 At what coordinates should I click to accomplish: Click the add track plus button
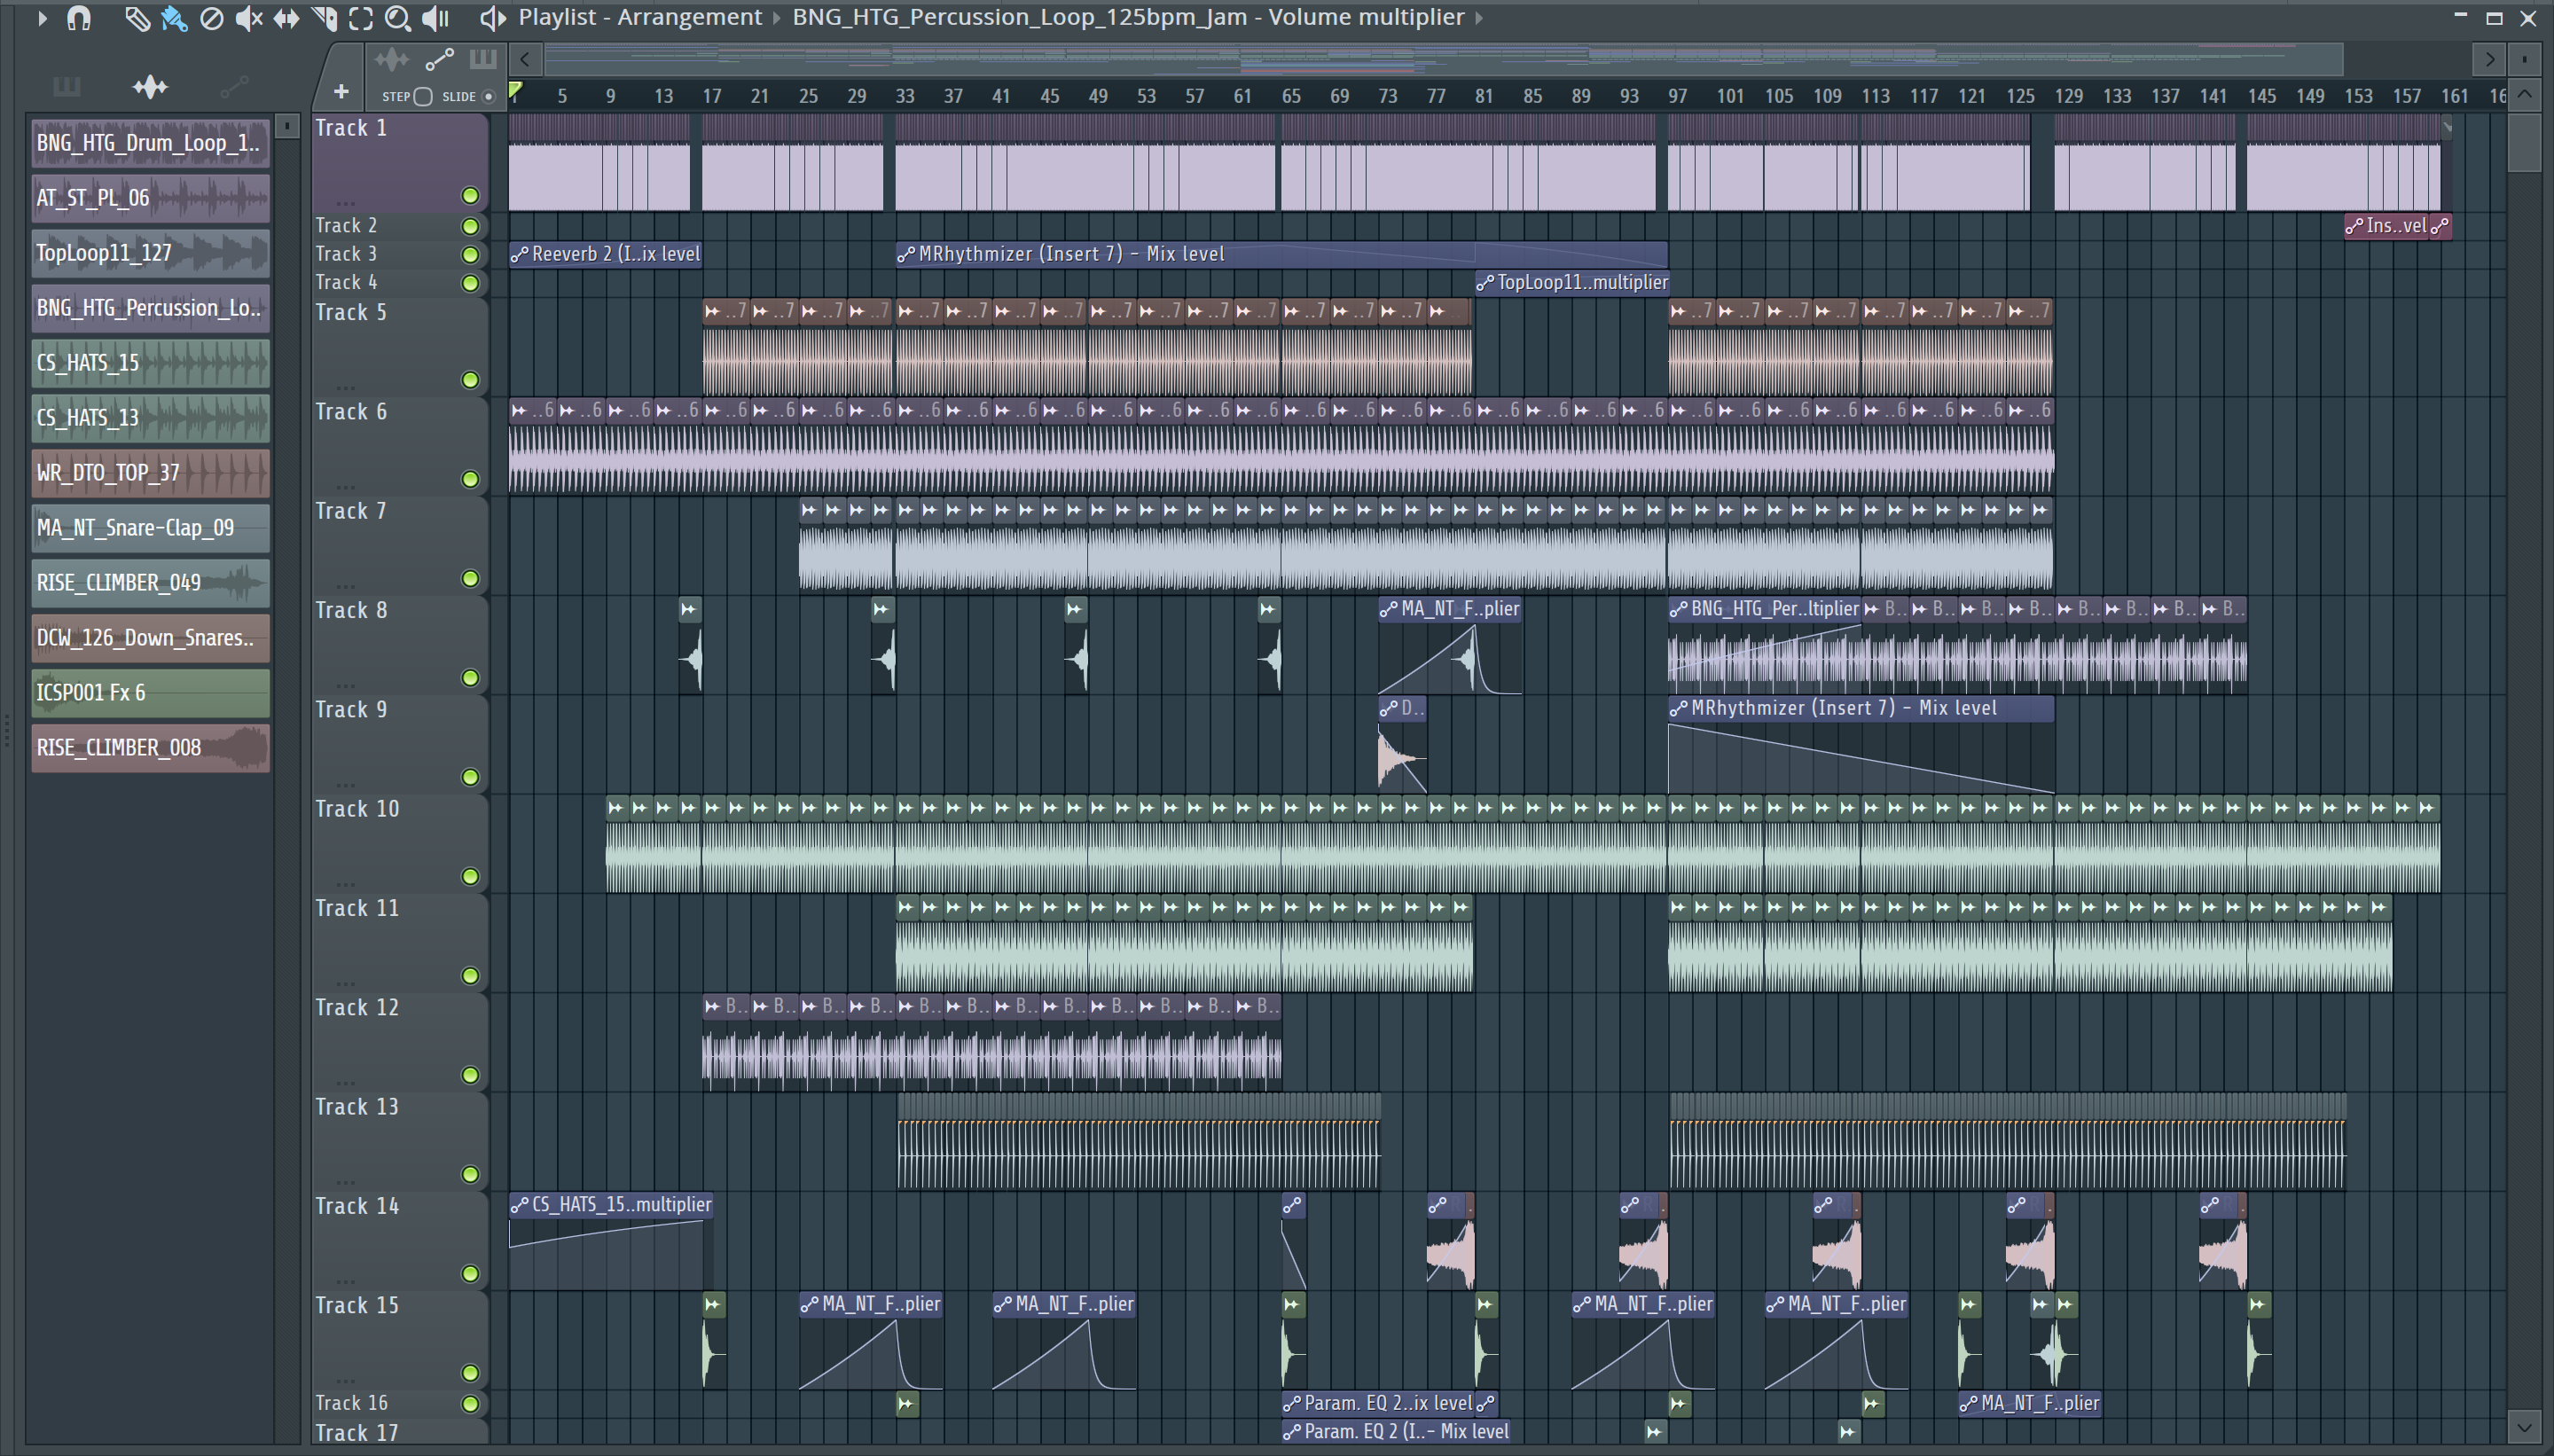pos(341,92)
